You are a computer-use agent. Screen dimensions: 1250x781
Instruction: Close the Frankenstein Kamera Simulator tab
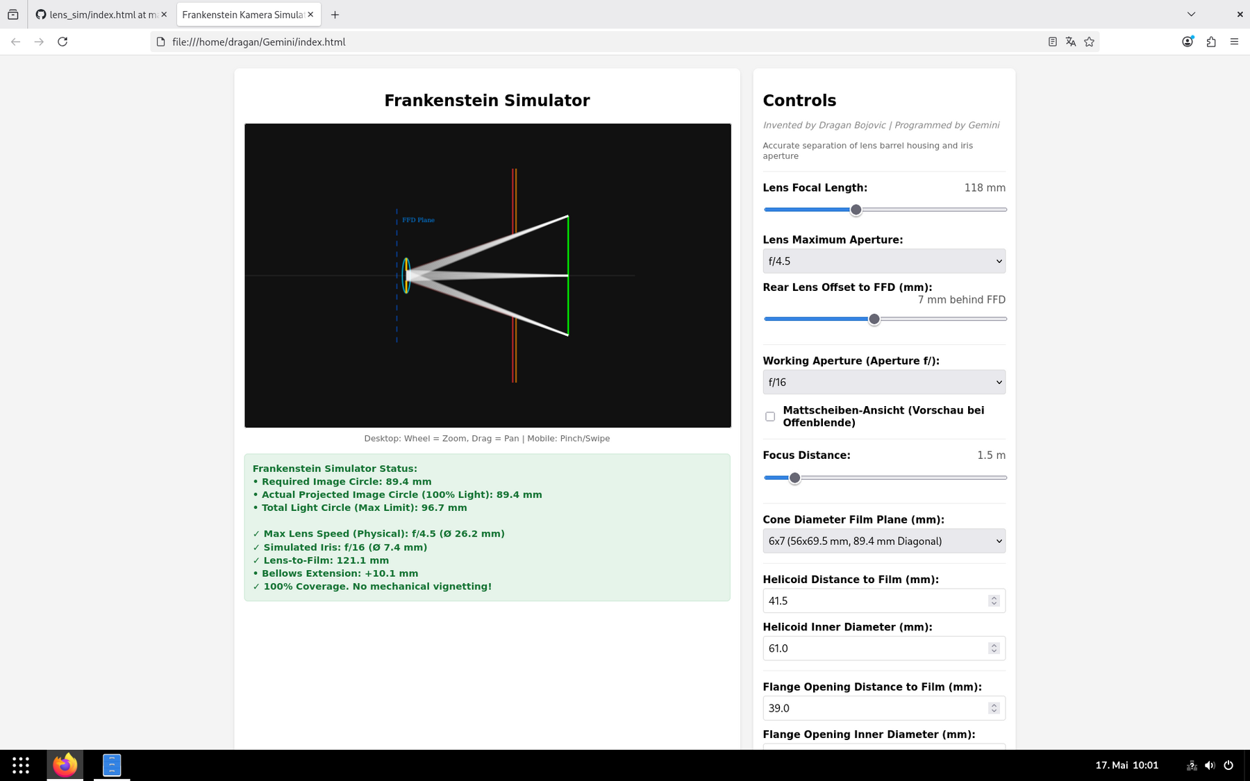click(x=310, y=15)
